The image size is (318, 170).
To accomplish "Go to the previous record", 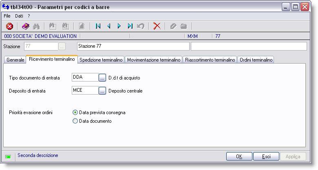I will pos(108,26).
